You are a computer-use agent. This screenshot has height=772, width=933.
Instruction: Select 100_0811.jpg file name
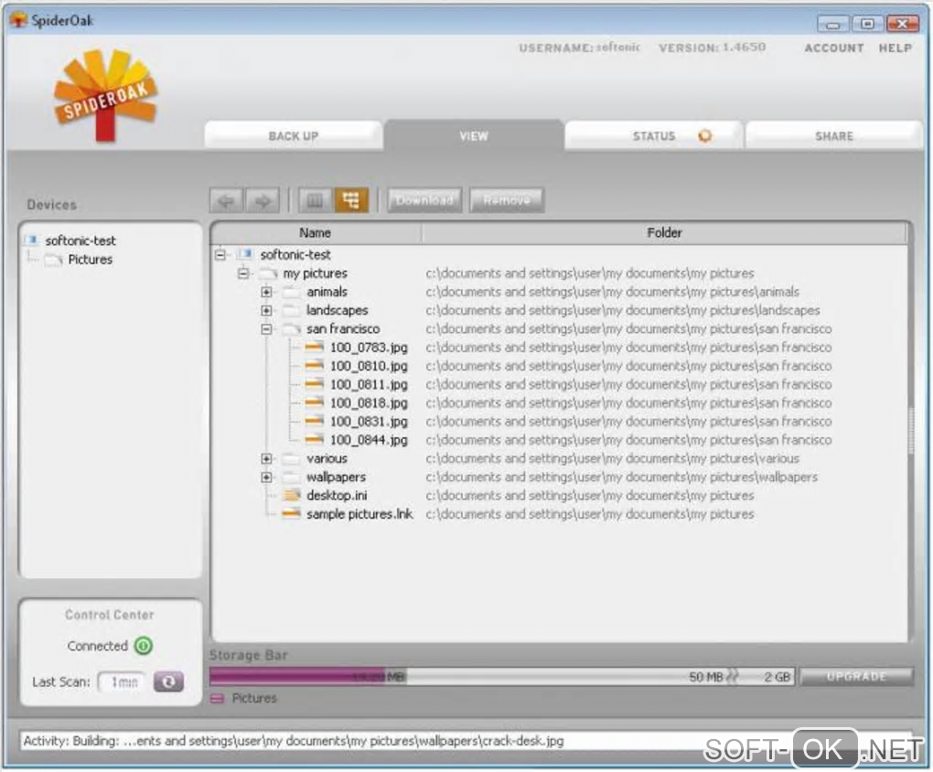click(369, 384)
